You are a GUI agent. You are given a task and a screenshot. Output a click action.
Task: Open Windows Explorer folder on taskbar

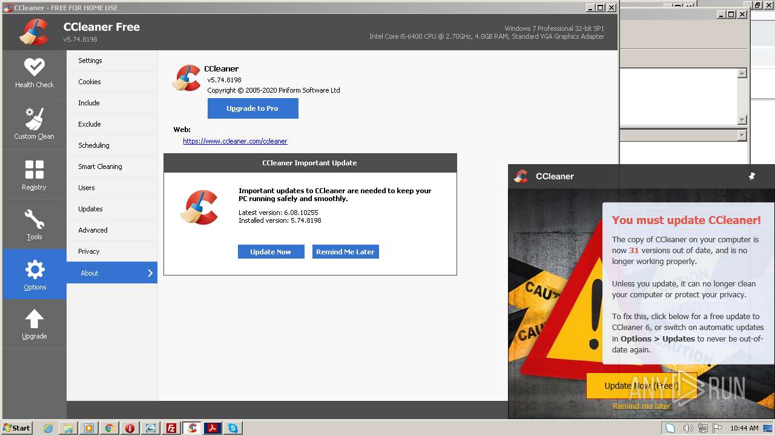68,428
